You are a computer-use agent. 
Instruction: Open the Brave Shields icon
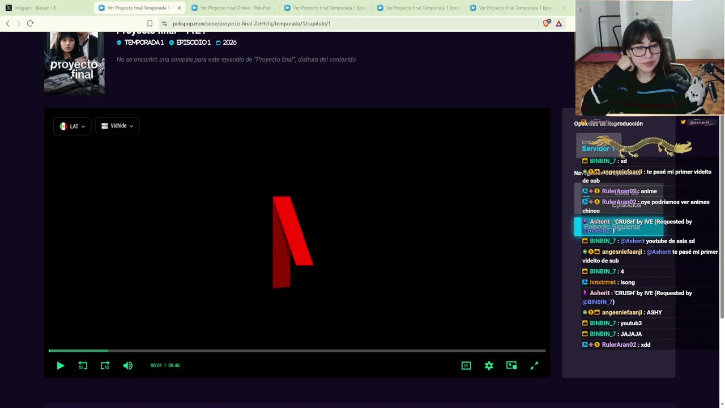(546, 23)
